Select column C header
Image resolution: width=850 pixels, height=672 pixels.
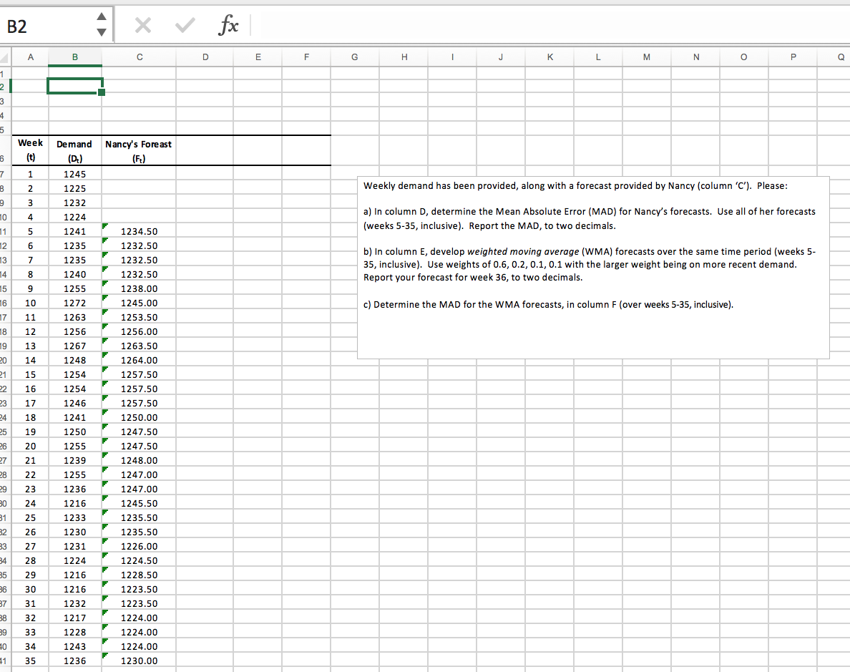pyautogui.click(x=140, y=57)
